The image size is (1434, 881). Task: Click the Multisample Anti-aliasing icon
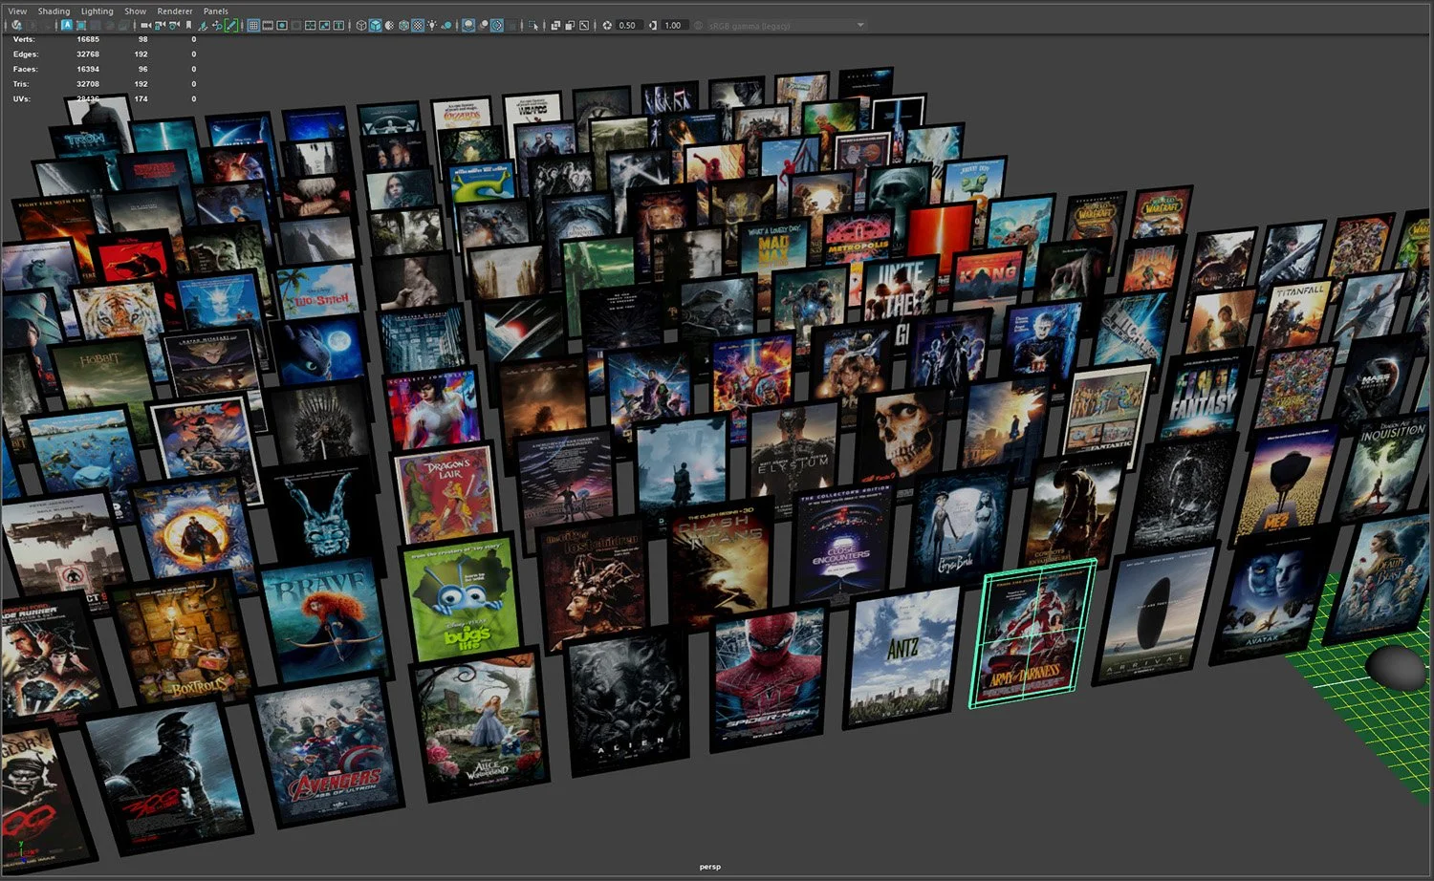pyautogui.click(x=497, y=25)
